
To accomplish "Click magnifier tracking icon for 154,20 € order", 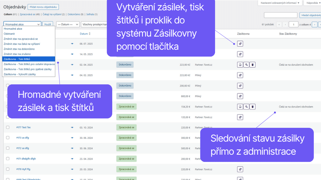I will (246, 107).
